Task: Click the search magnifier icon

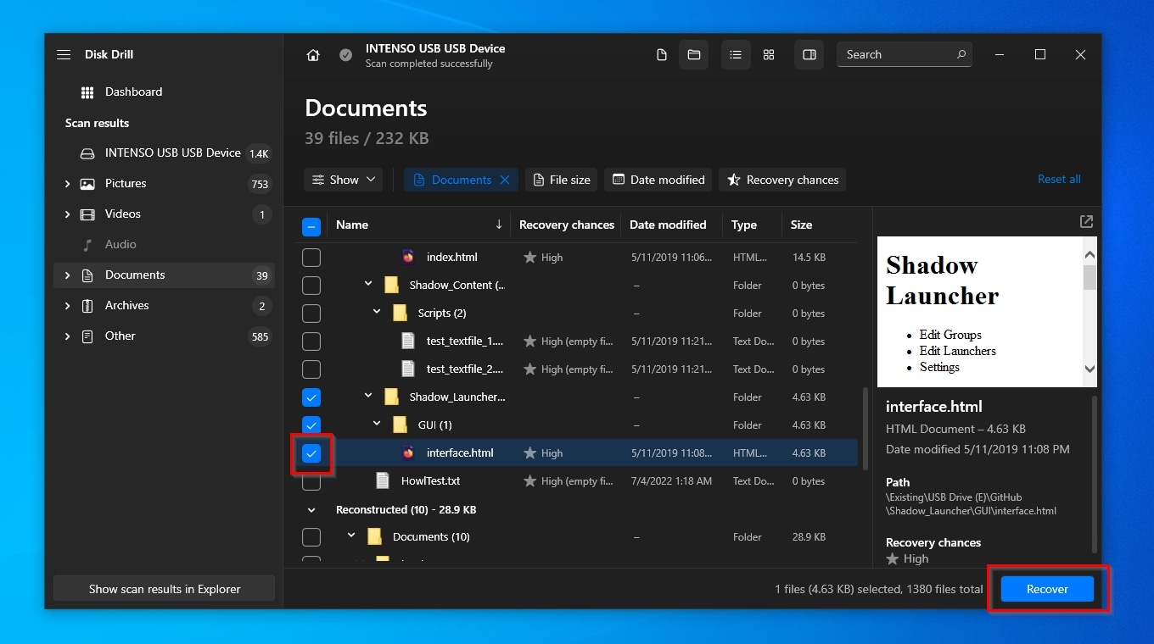Action: tap(961, 54)
